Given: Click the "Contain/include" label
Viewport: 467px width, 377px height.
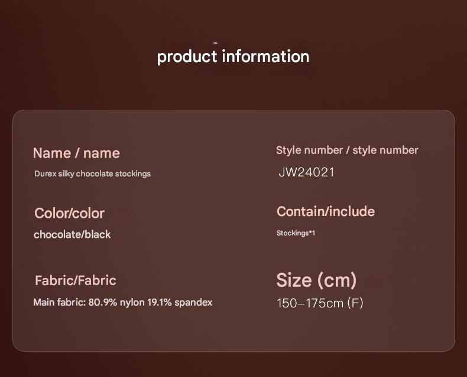Looking at the screenshot, I should click(325, 211).
